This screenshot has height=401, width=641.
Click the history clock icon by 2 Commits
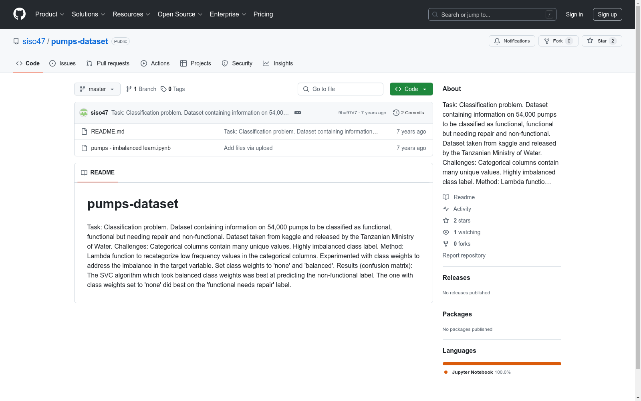point(396,113)
